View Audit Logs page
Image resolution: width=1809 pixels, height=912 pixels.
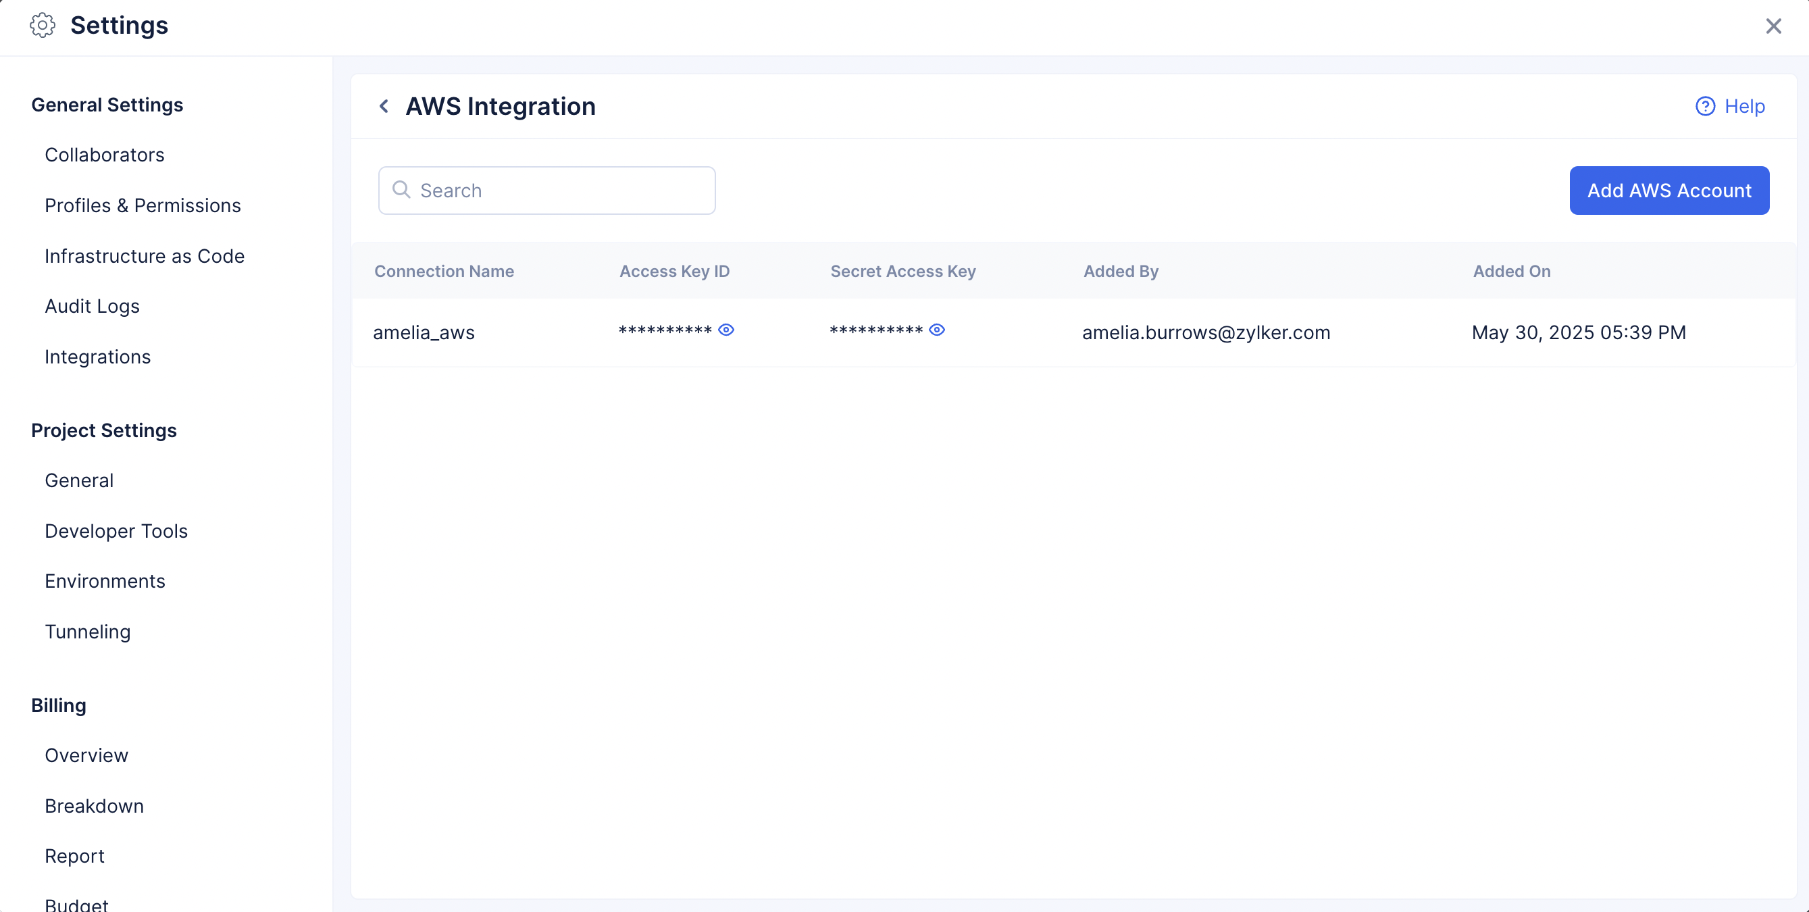click(92, 306)
